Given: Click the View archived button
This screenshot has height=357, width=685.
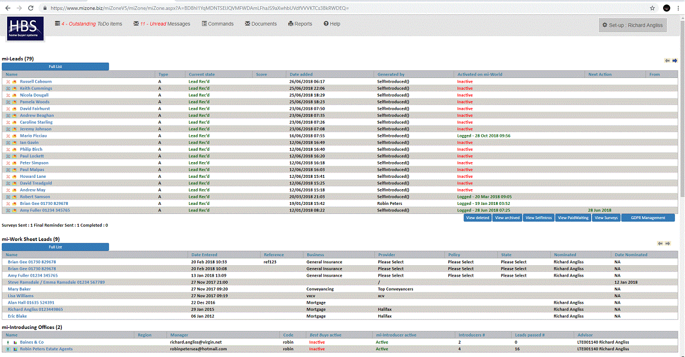Looking at the screenshot, I should [x=506, y=218].
